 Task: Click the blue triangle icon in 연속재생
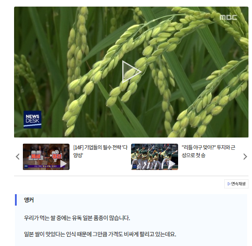coord(229,184)
